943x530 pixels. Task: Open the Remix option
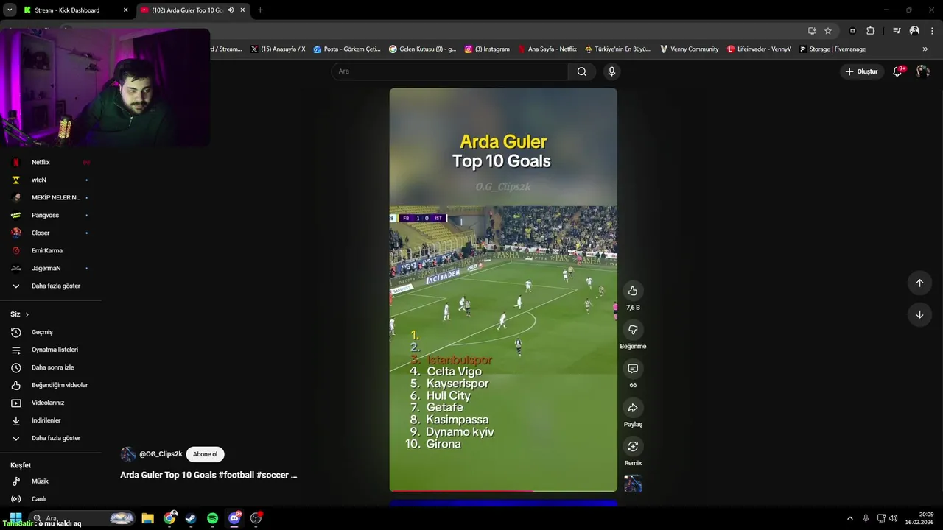pos(632,447)
